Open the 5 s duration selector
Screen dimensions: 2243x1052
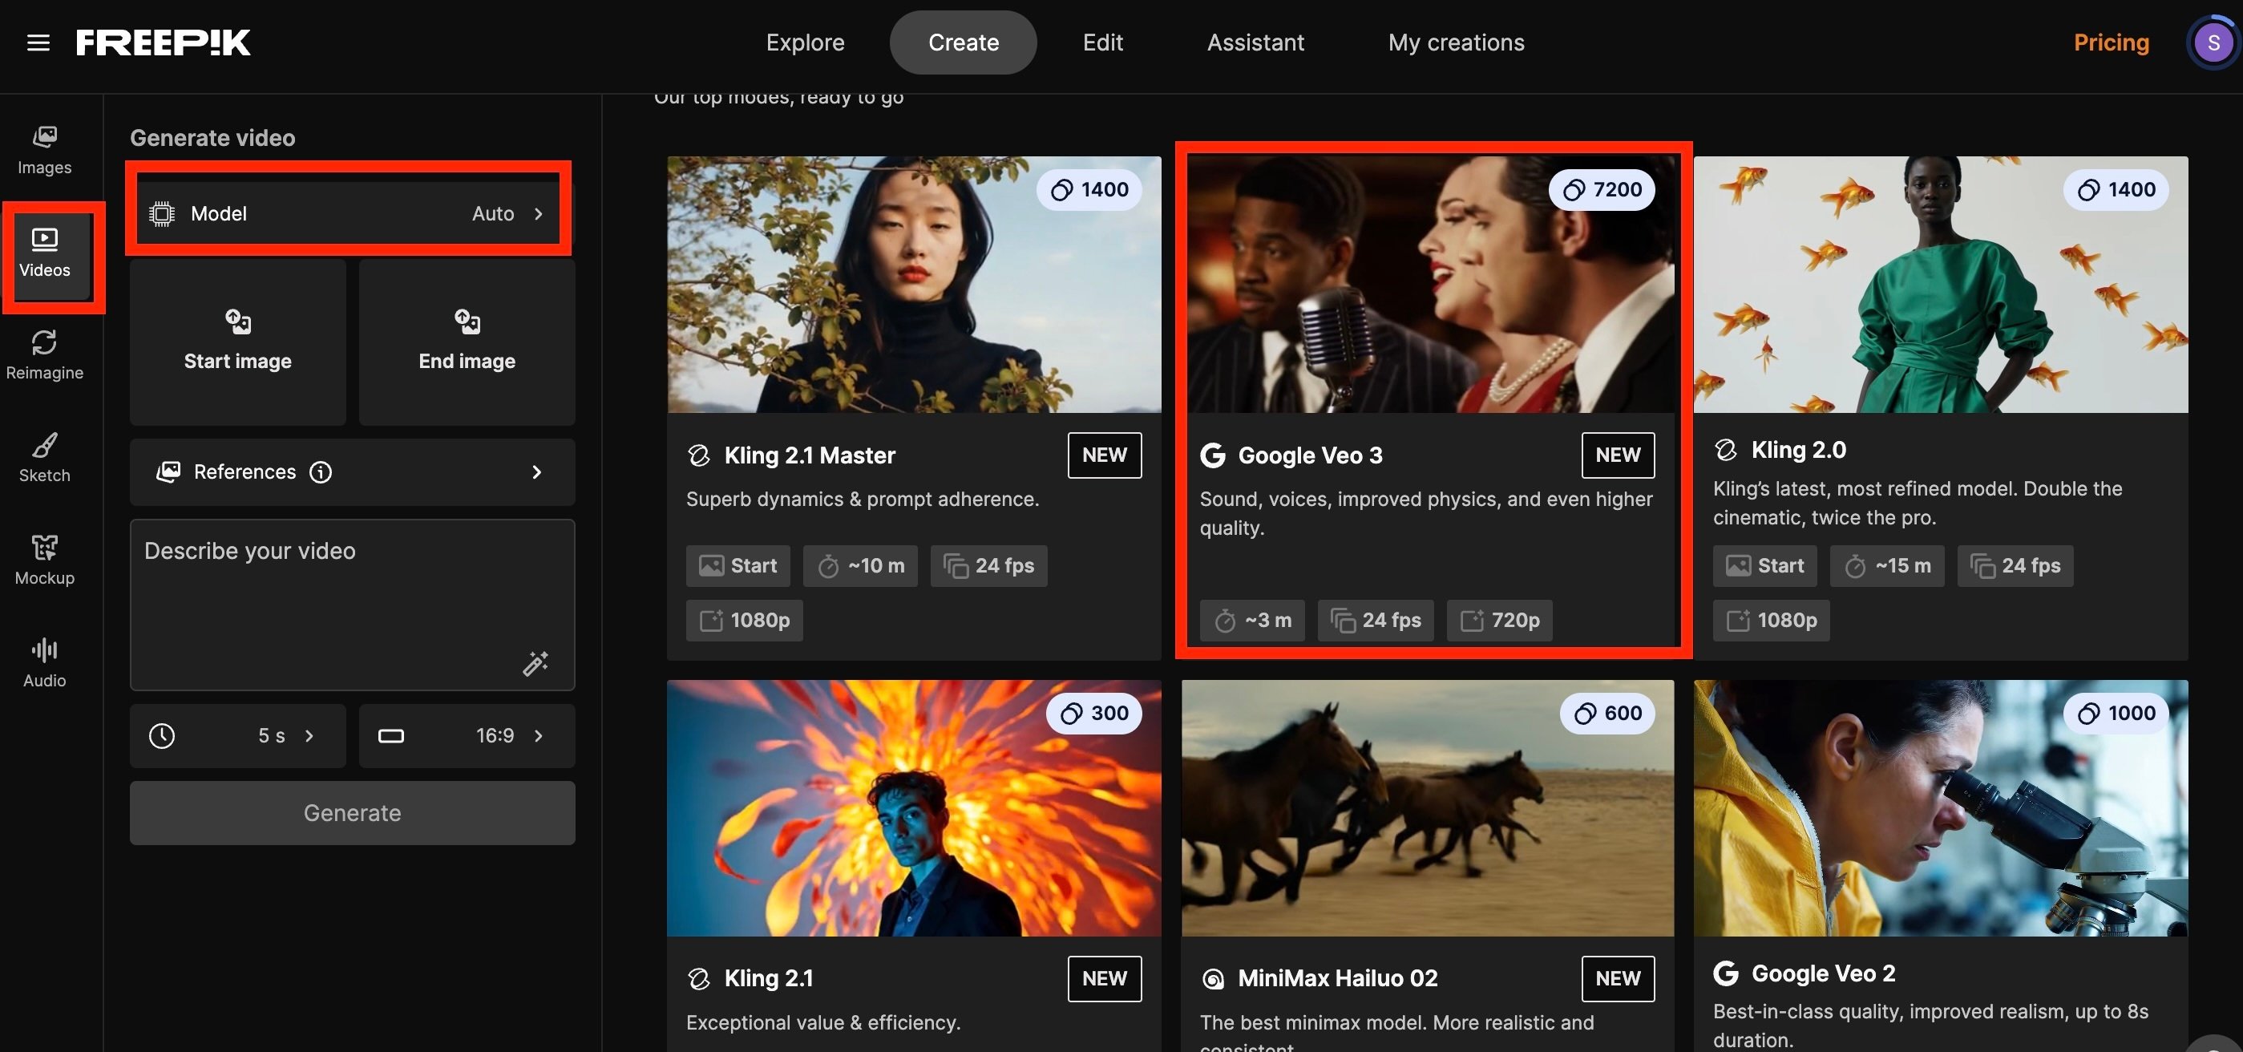pos(238,736)
